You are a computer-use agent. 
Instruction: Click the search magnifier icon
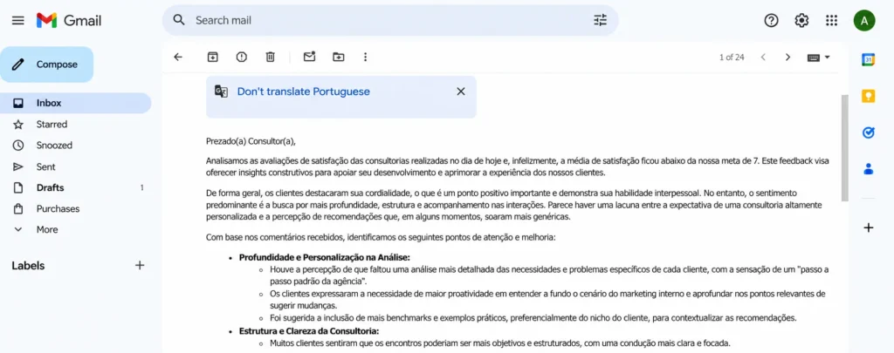(x=179, y=20)
